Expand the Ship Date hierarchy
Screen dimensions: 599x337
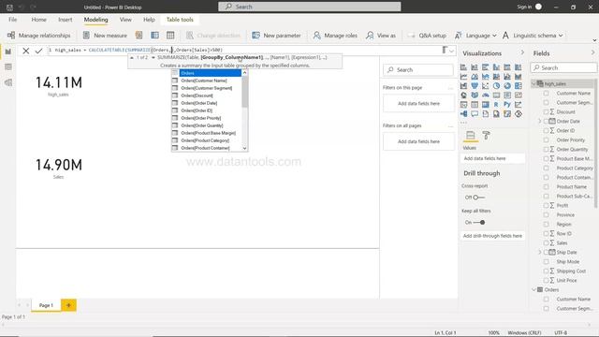[x=540, y=252]
